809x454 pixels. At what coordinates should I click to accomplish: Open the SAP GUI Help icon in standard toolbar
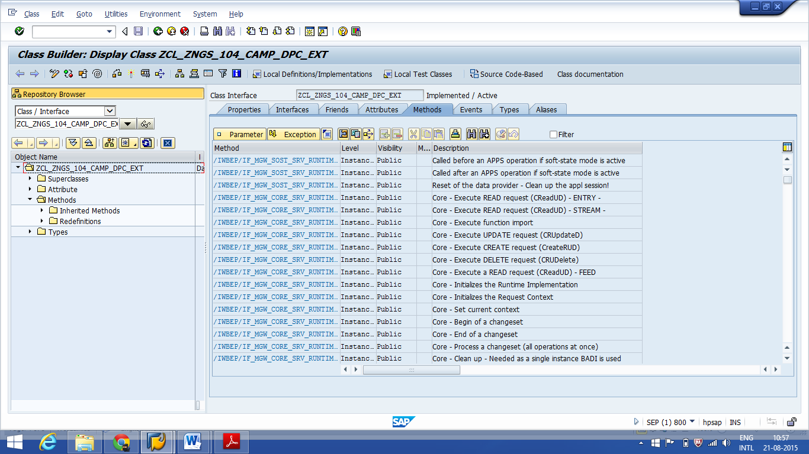coord(342,31)
